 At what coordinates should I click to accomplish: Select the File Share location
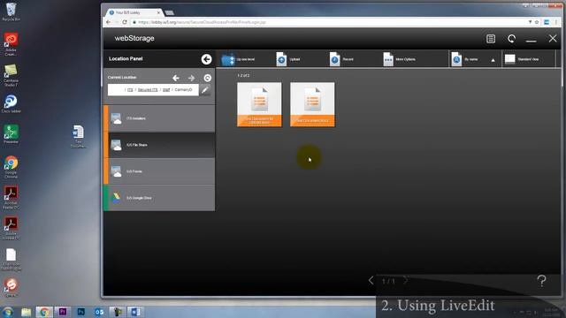pyautogui.click(x=159, y=145)
